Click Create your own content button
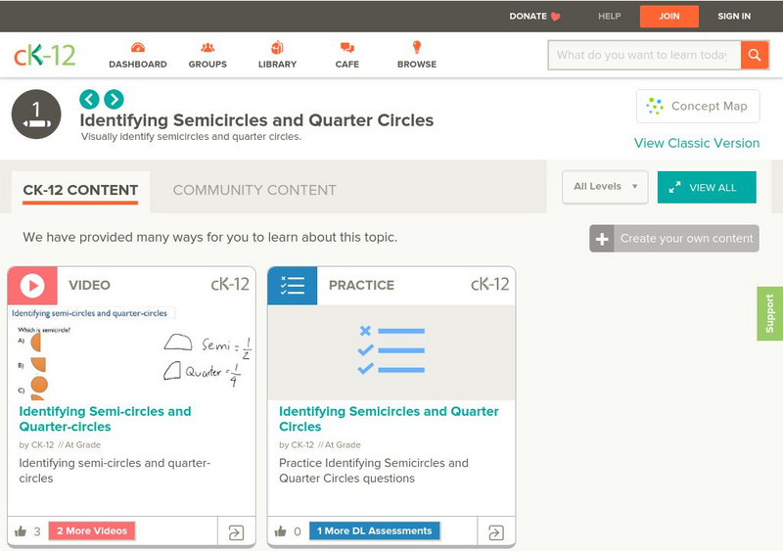This screenshot has width=783, height=551. [674, 238]
